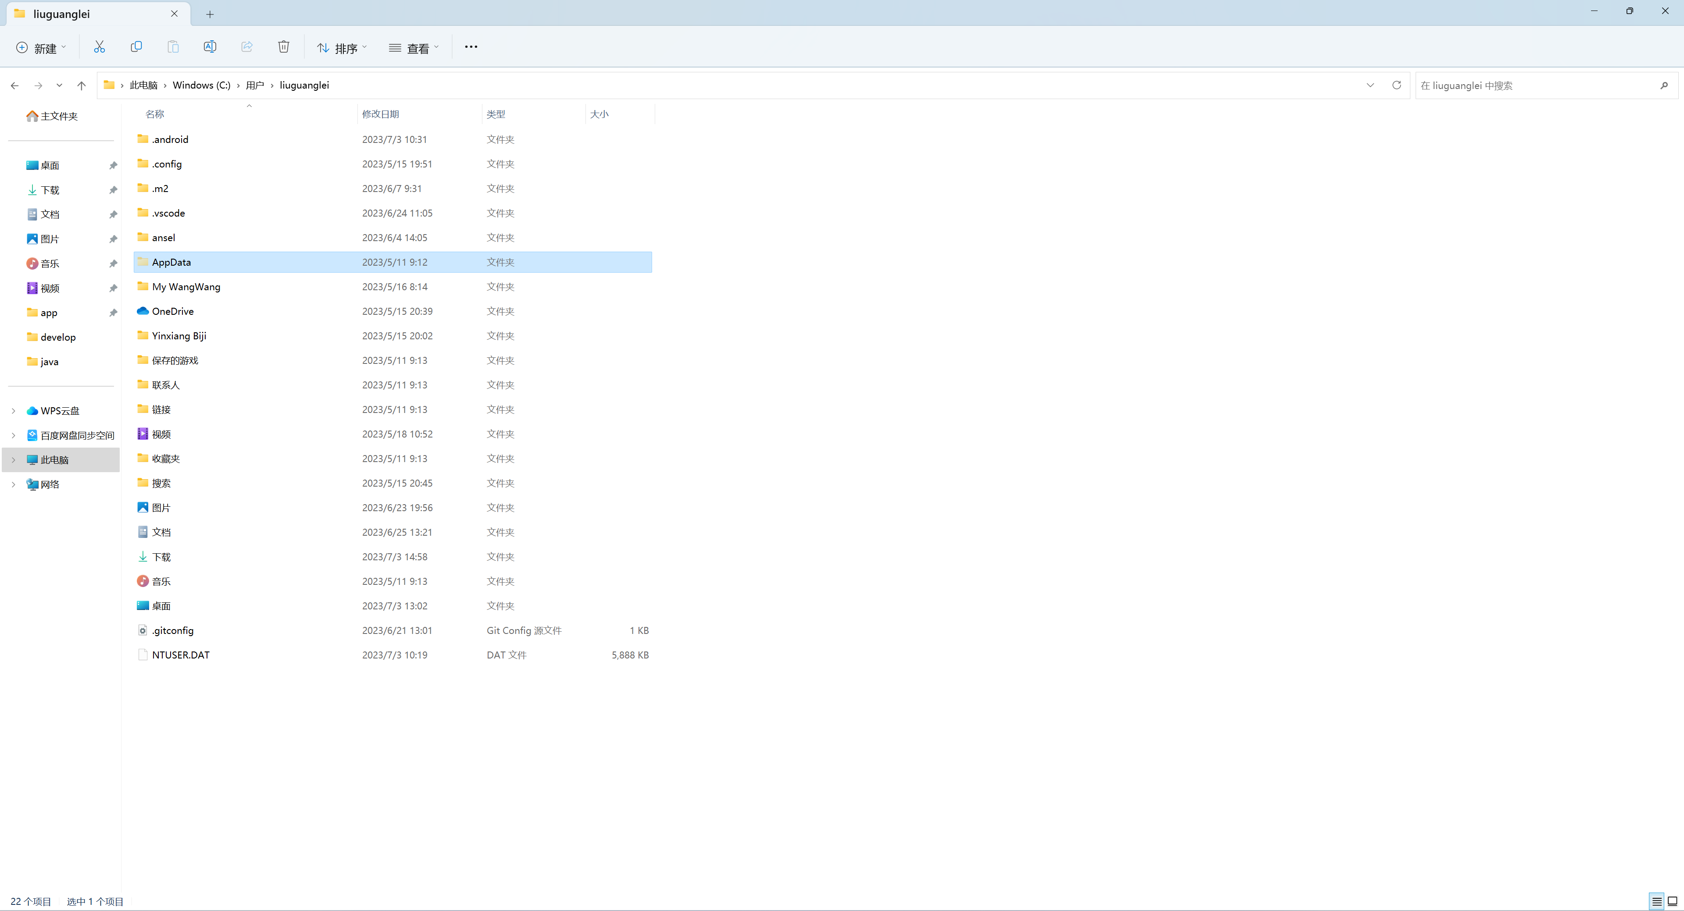
Task: Select the 联系人 folder
Action: point(393,385)
